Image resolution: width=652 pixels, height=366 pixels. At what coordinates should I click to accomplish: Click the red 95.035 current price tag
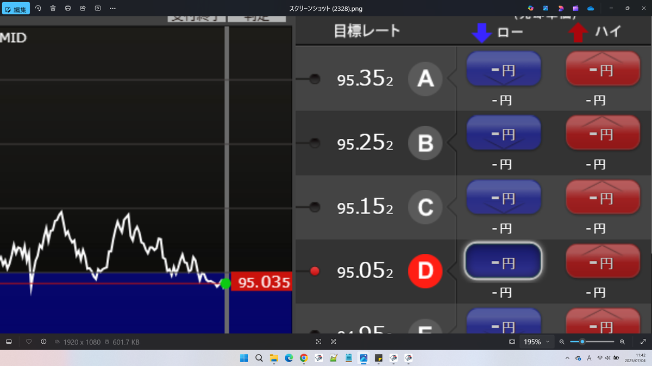point(261,282)
